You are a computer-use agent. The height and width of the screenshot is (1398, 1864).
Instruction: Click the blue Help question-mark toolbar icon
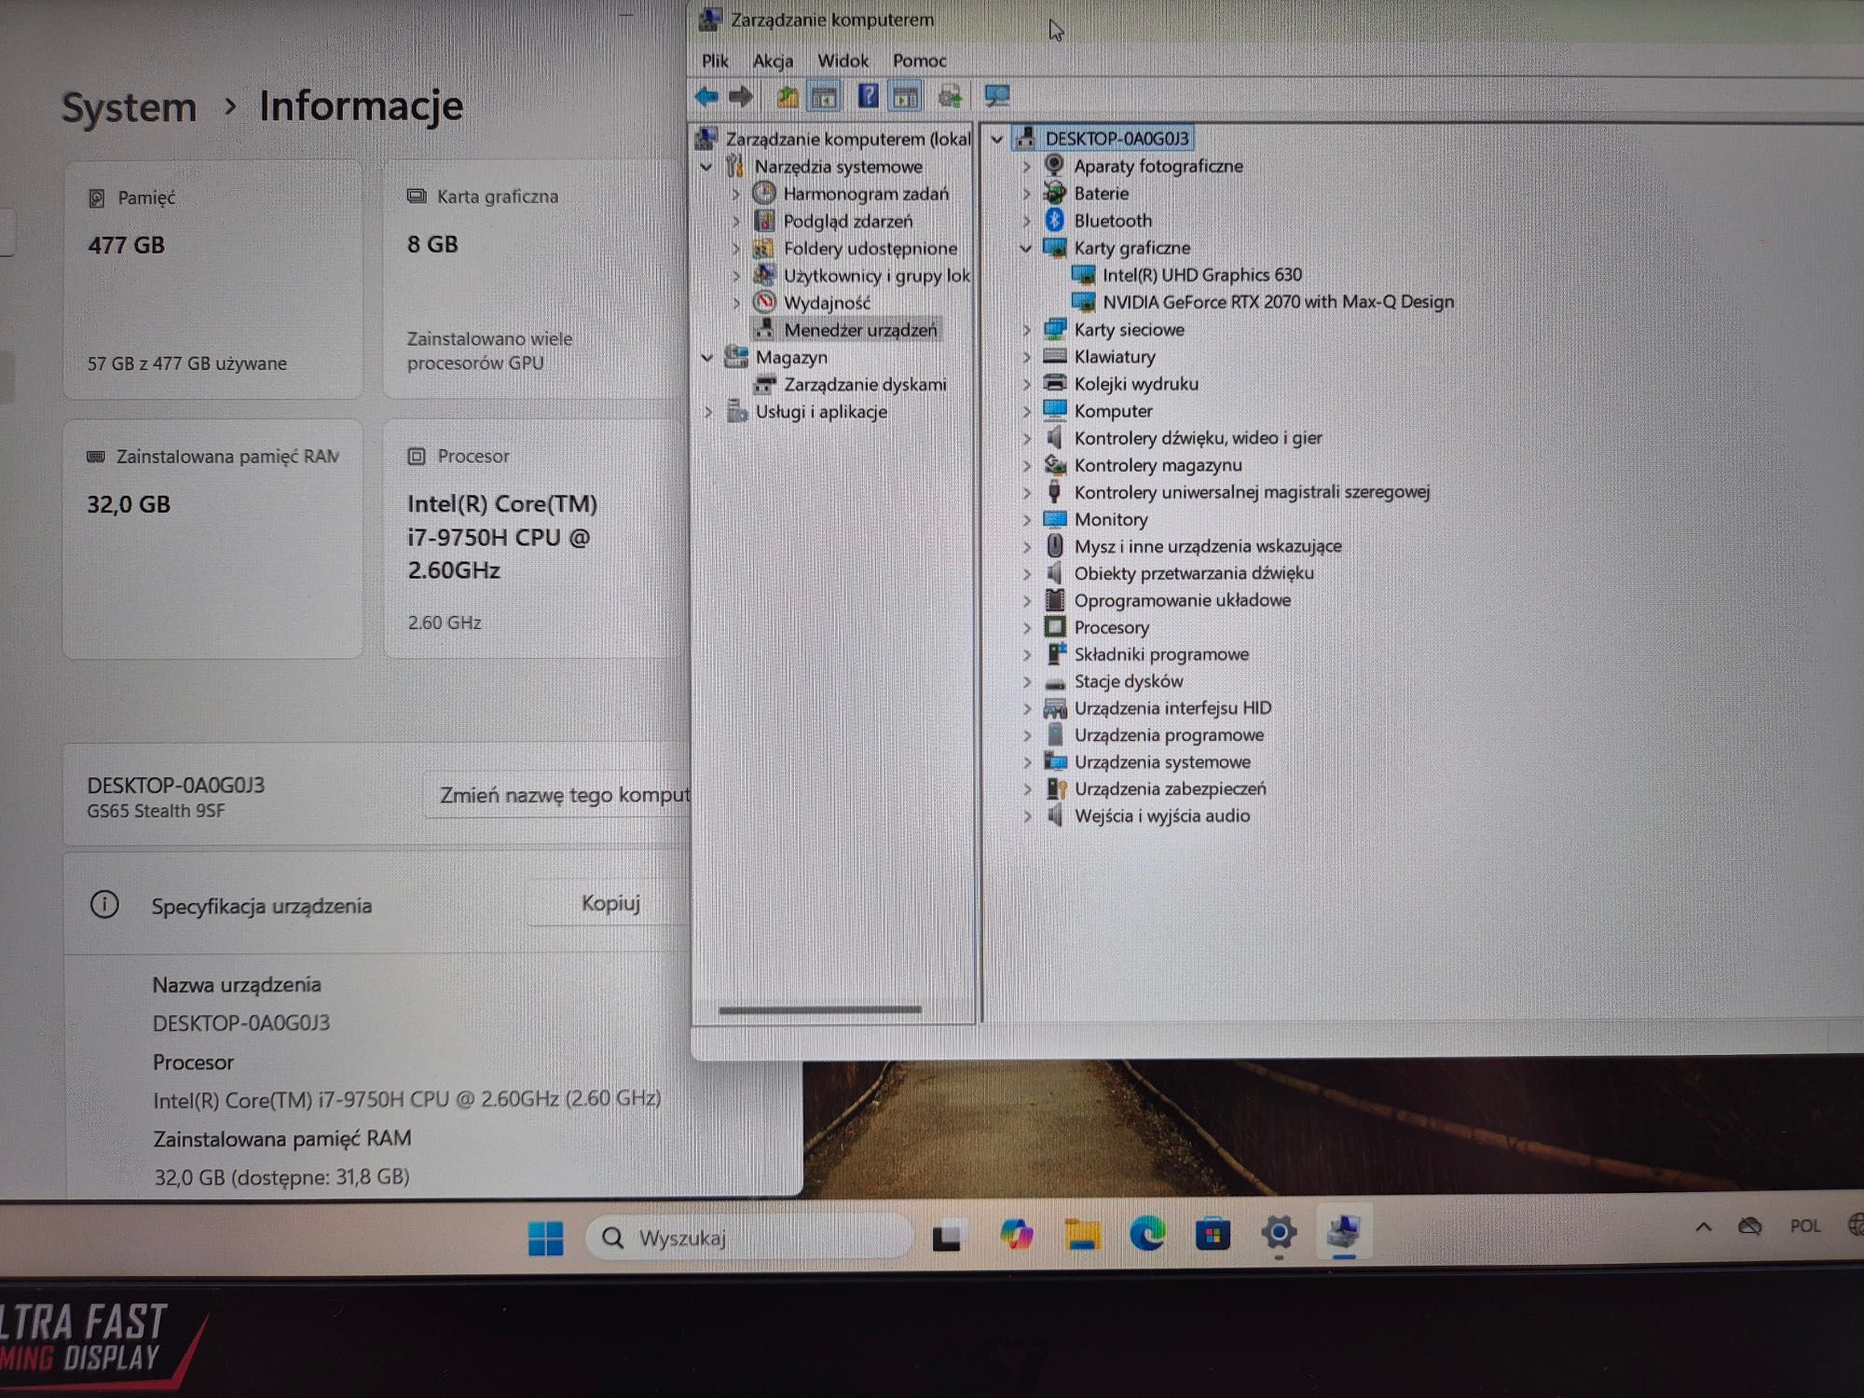pyautogui.click(x=868, y=96)
